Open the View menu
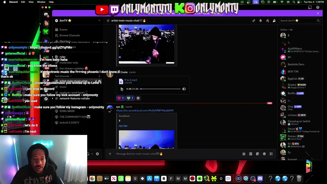 tap(31, 2)
